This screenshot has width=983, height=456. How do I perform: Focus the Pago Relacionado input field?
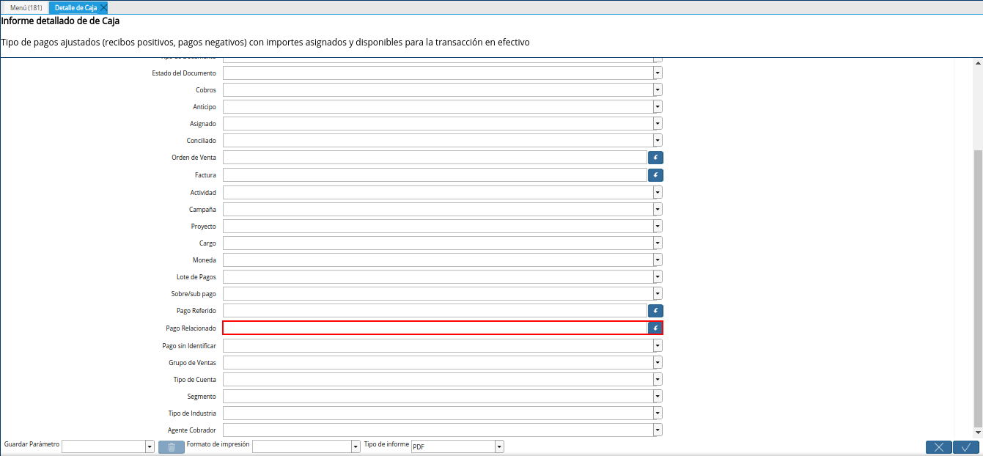tap(435, 328)
